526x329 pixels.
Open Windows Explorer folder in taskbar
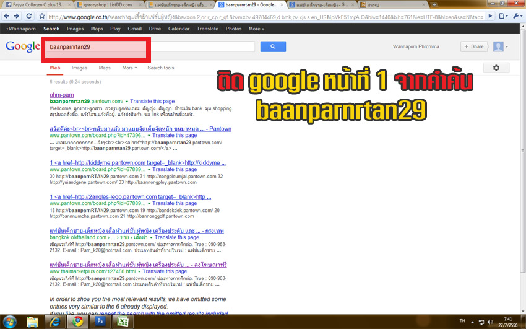33,322
